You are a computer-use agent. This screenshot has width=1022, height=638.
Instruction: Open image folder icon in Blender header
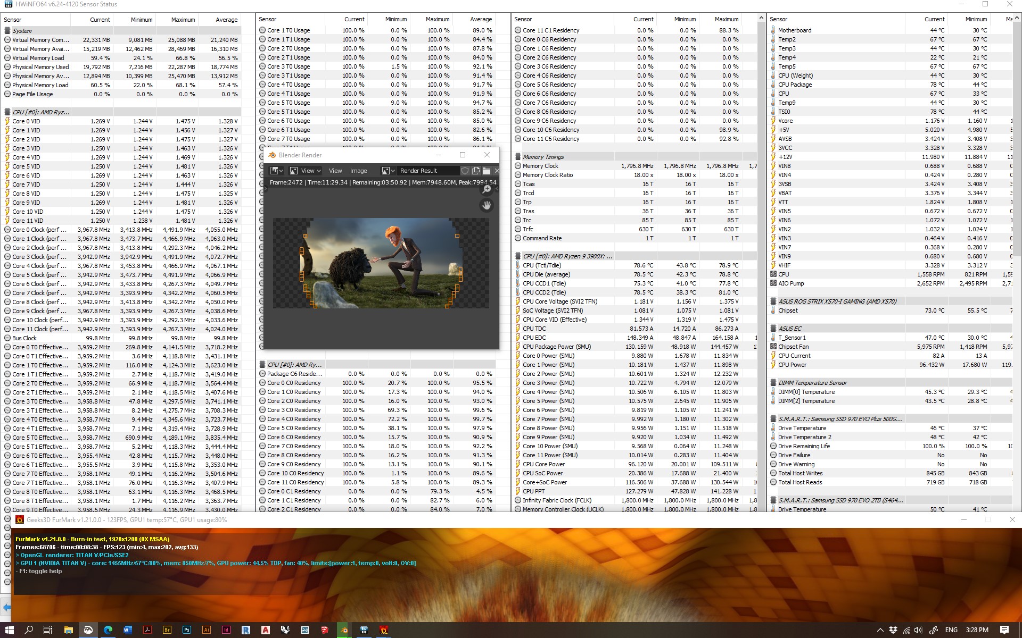click(x=487, y=171)
